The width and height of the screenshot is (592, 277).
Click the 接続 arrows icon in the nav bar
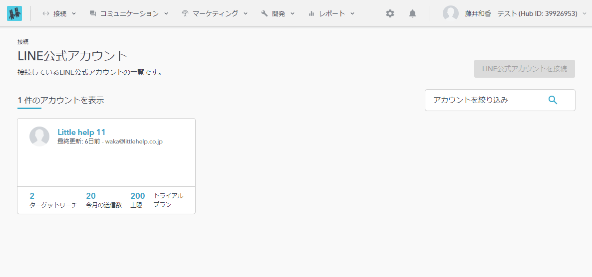pos(46,13)
